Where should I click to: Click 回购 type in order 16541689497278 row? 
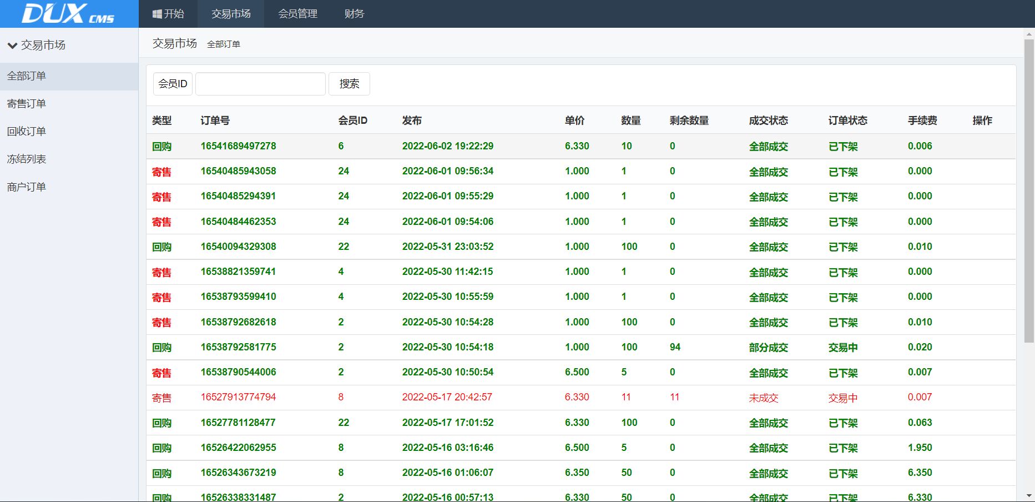[x=161, y=147]
